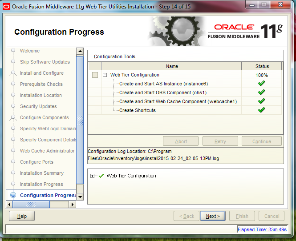
Task: Click the Name column header
Action: [x=172, y=66]
